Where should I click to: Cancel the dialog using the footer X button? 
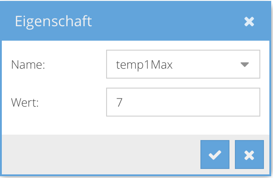click(249, 155)
